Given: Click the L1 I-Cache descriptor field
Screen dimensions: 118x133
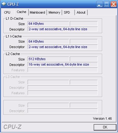Looking at the screenshot, I should (x=62, y=47).
